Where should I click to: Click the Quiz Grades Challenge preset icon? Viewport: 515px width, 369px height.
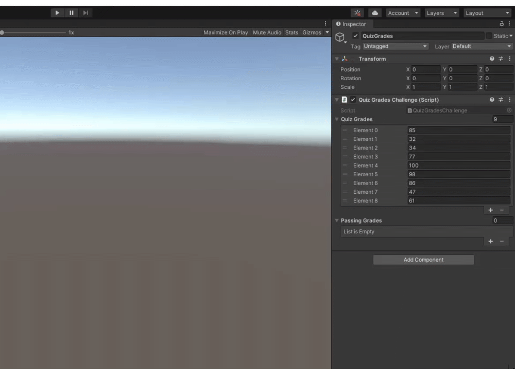click(x=501, y=99)
